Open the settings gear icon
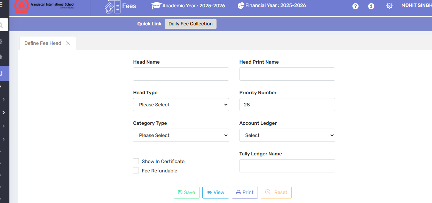Viewport: 432px width, 203px height. click(389, 6)
